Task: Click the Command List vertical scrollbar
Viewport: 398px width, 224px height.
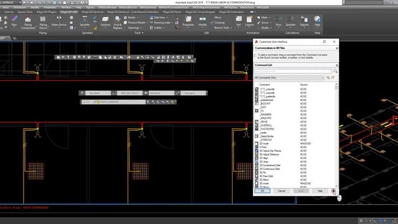Action: click(336, 135)
